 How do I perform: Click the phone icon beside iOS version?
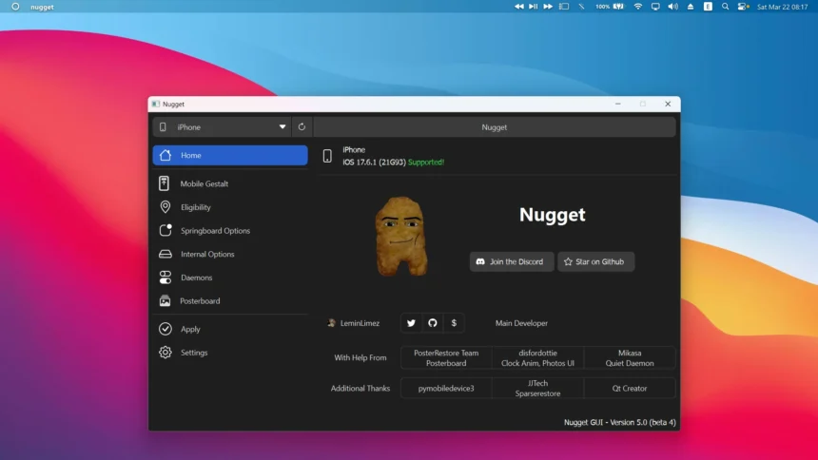[x=327, y=156]
